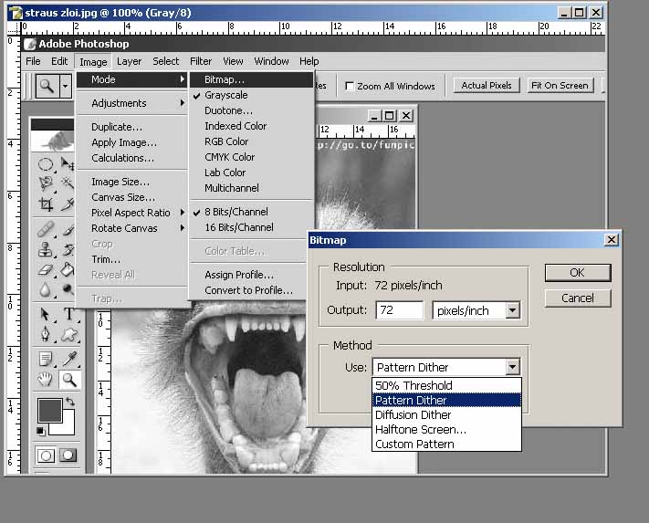Select the History Brush tool

(68, 249)
